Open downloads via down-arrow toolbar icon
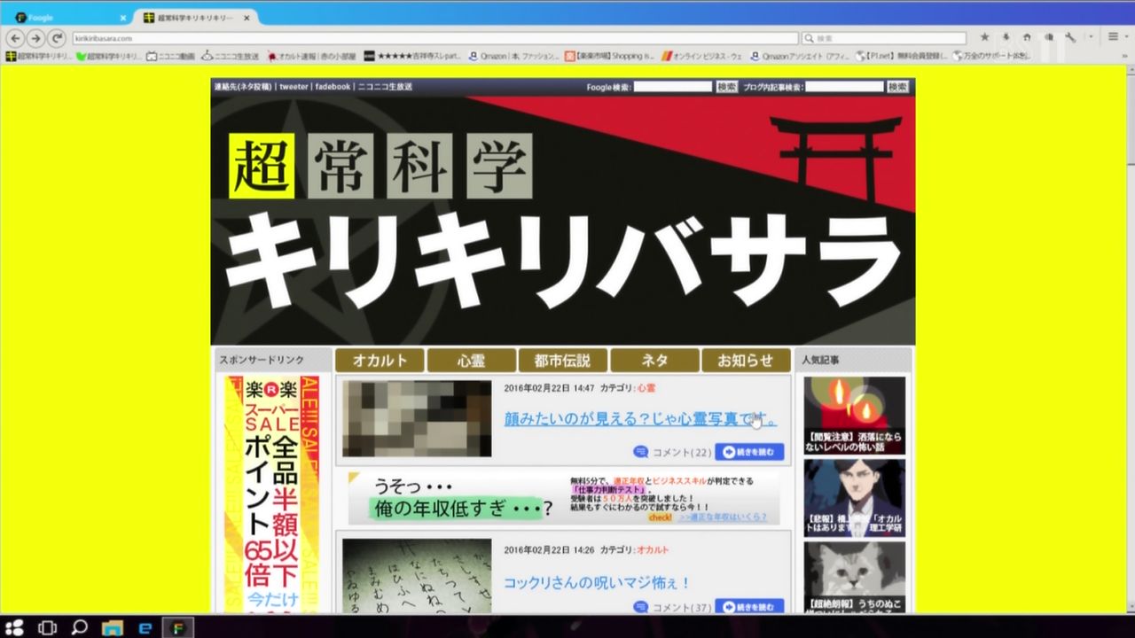 point(1006,37)
